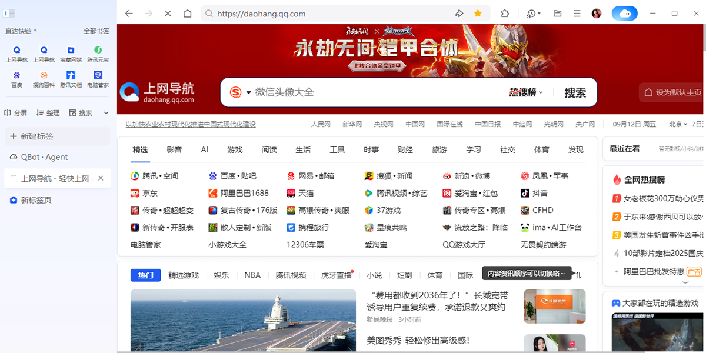The image size is (706, 353).
Task: Open 宝藏网站 shortcut in sidebar
Action: [71, 54]
